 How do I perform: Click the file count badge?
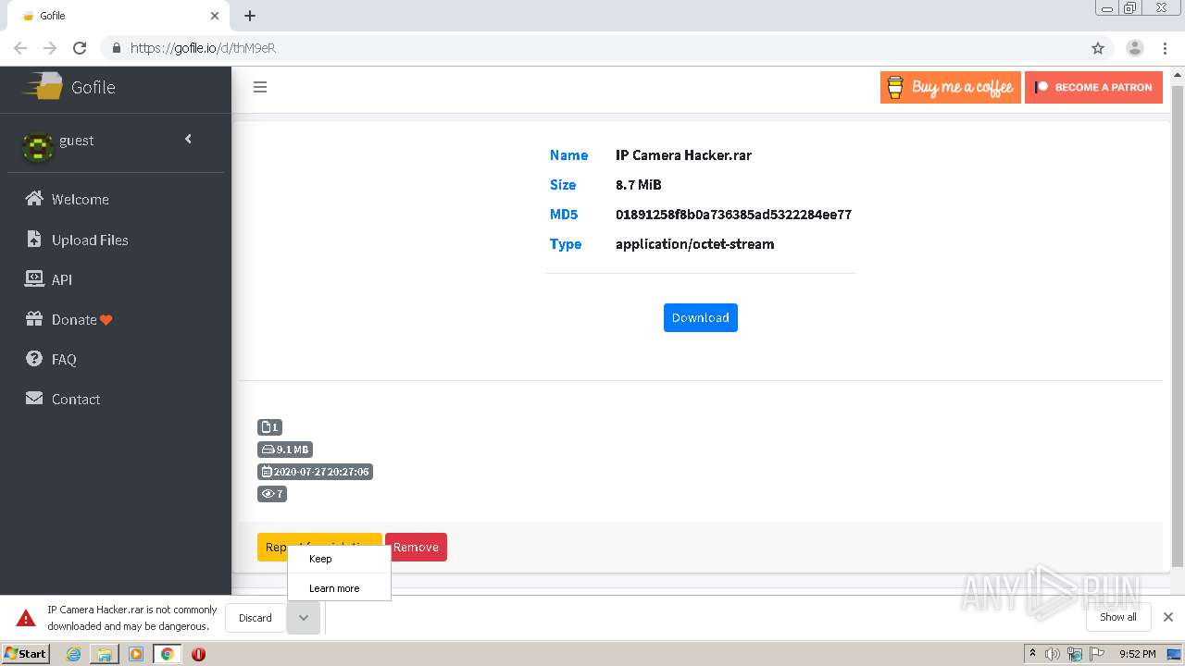269,427
